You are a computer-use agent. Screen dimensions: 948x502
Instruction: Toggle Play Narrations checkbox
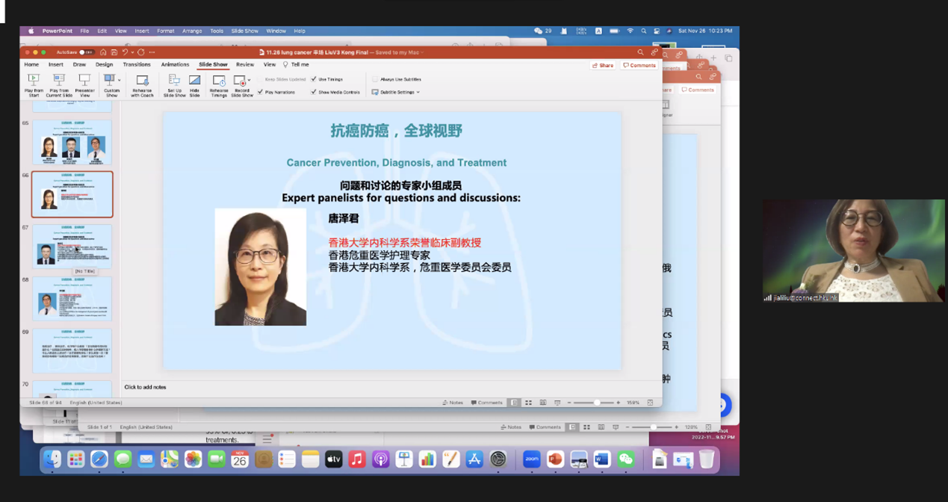click(260, 92)
